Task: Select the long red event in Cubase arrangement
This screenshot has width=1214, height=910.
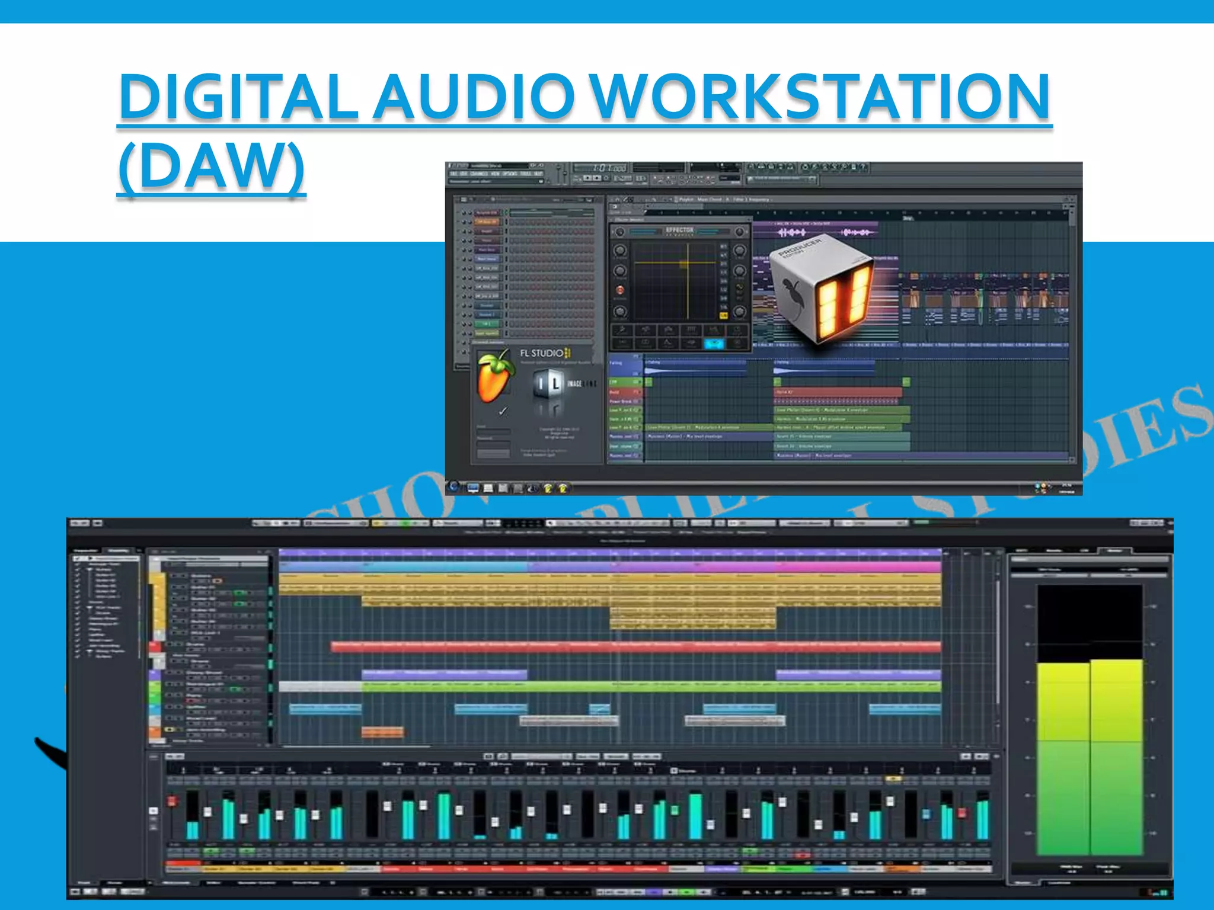Action: tap(636, 647)
